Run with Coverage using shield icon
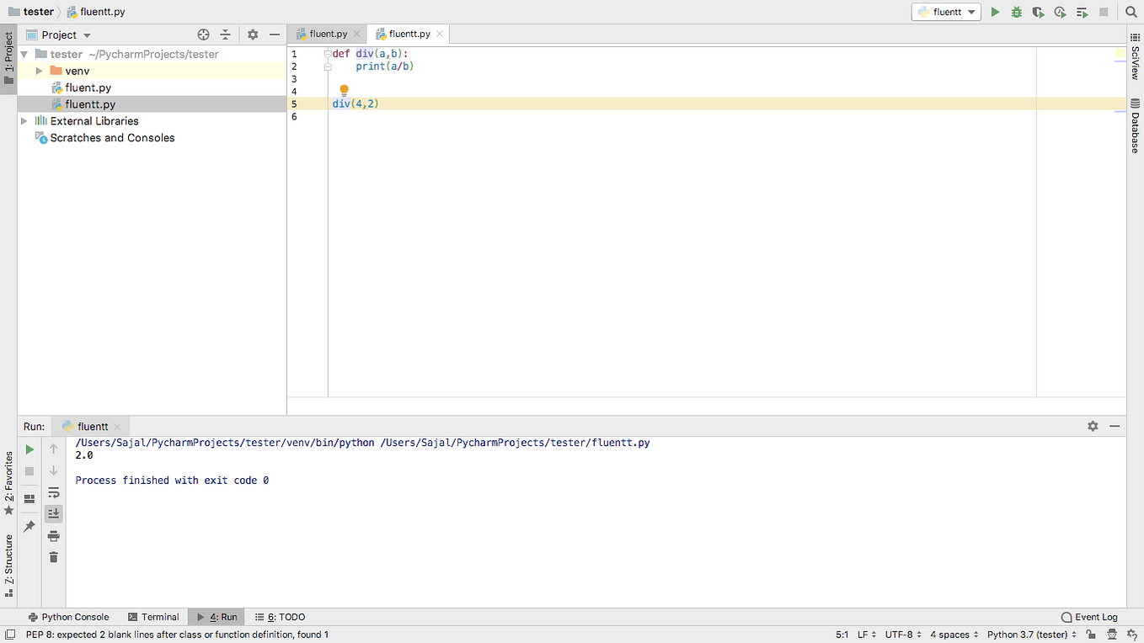This screenshot has width=1144, height=643. pyautogui.click(x=1039, y=12)
